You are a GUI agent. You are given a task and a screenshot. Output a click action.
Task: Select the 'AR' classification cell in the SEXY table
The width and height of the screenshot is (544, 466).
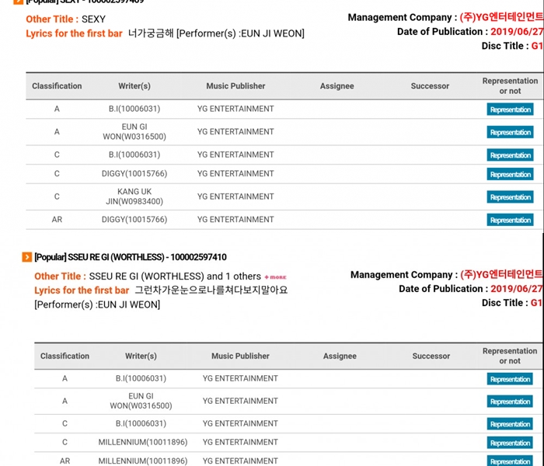[x=57, y=220]
